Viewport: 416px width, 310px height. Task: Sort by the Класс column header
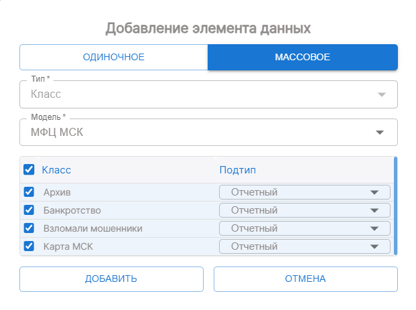tap(56, 170)
